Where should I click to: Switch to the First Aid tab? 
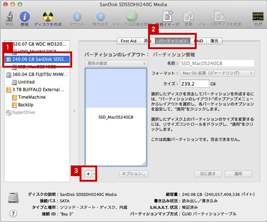pyautogui.click(x=128, y=41)
